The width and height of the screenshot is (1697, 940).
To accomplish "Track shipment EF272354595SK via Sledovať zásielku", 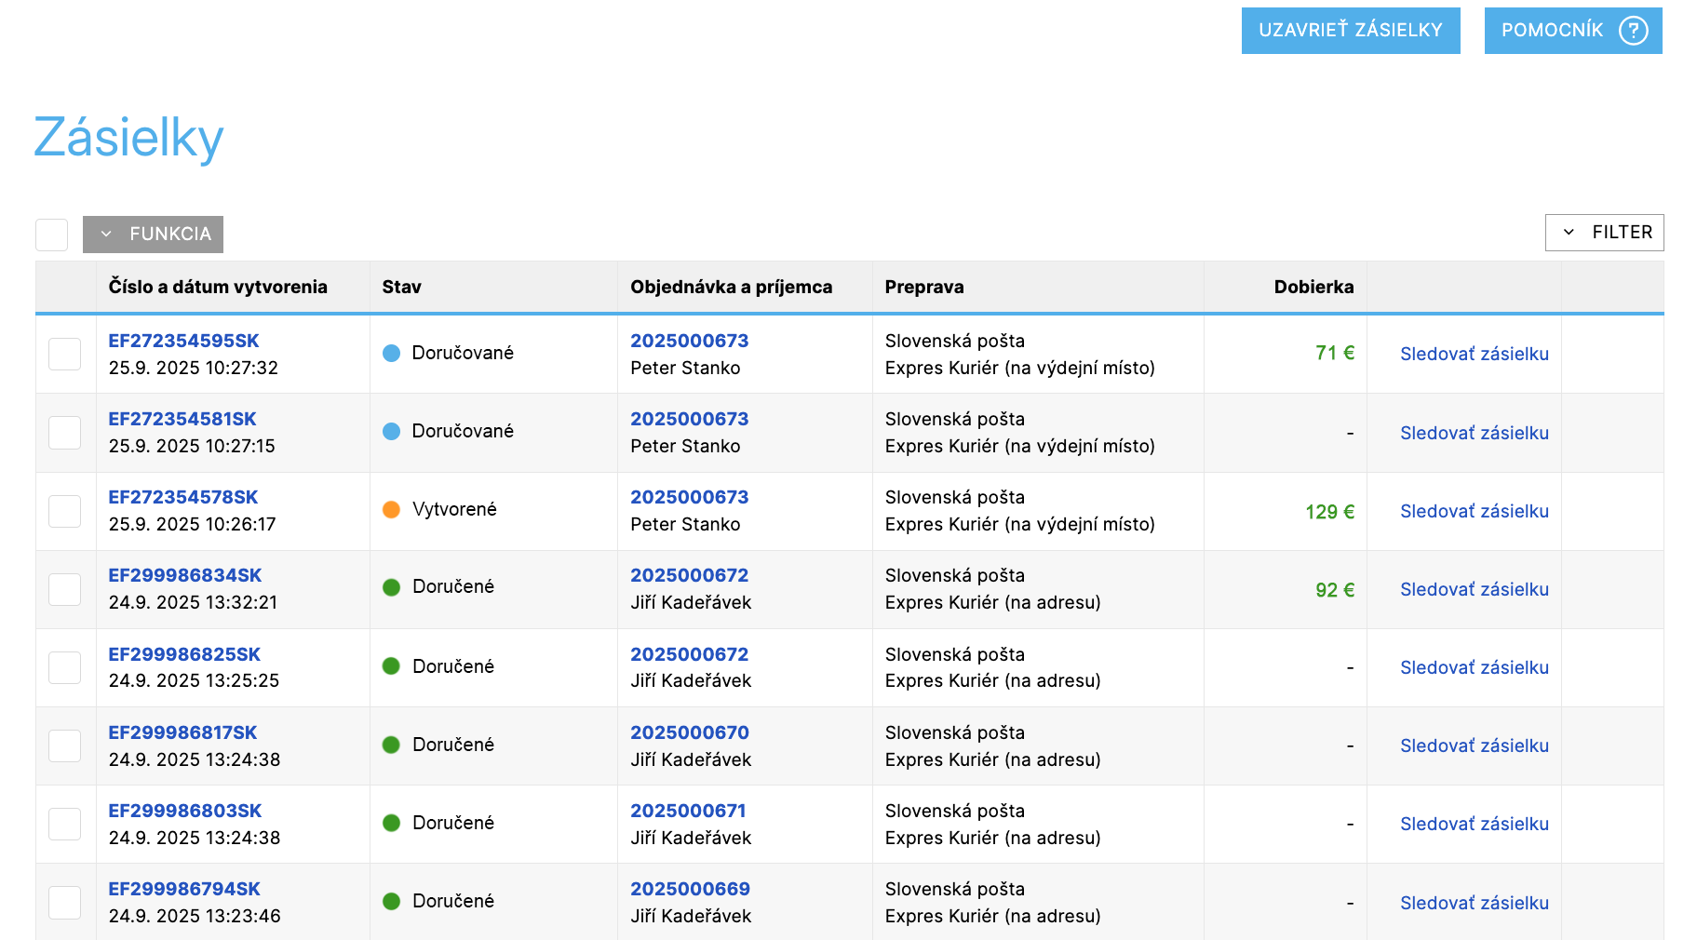I will [x=1475, y=354].
